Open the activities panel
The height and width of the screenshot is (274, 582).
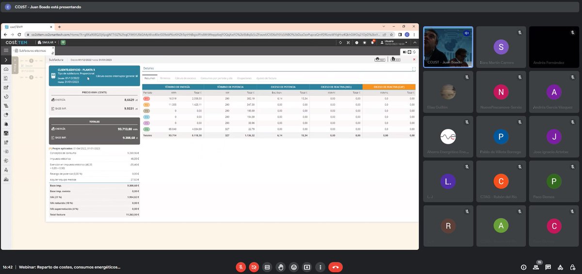[560, 267]
